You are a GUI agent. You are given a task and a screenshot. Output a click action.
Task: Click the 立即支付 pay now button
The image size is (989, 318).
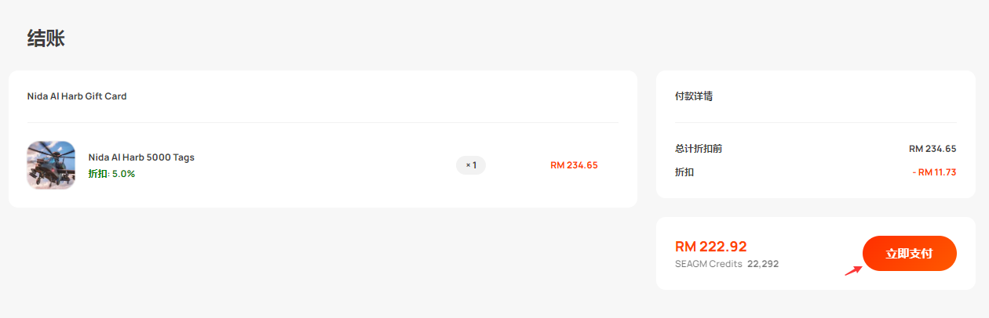(x=909, y=253)
